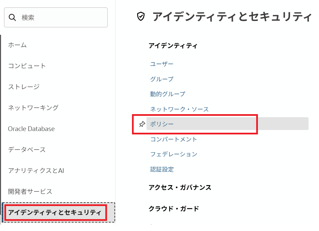The image size is (319, 231).
Task: Open the 認証設定 link
Action: [162, 169]
